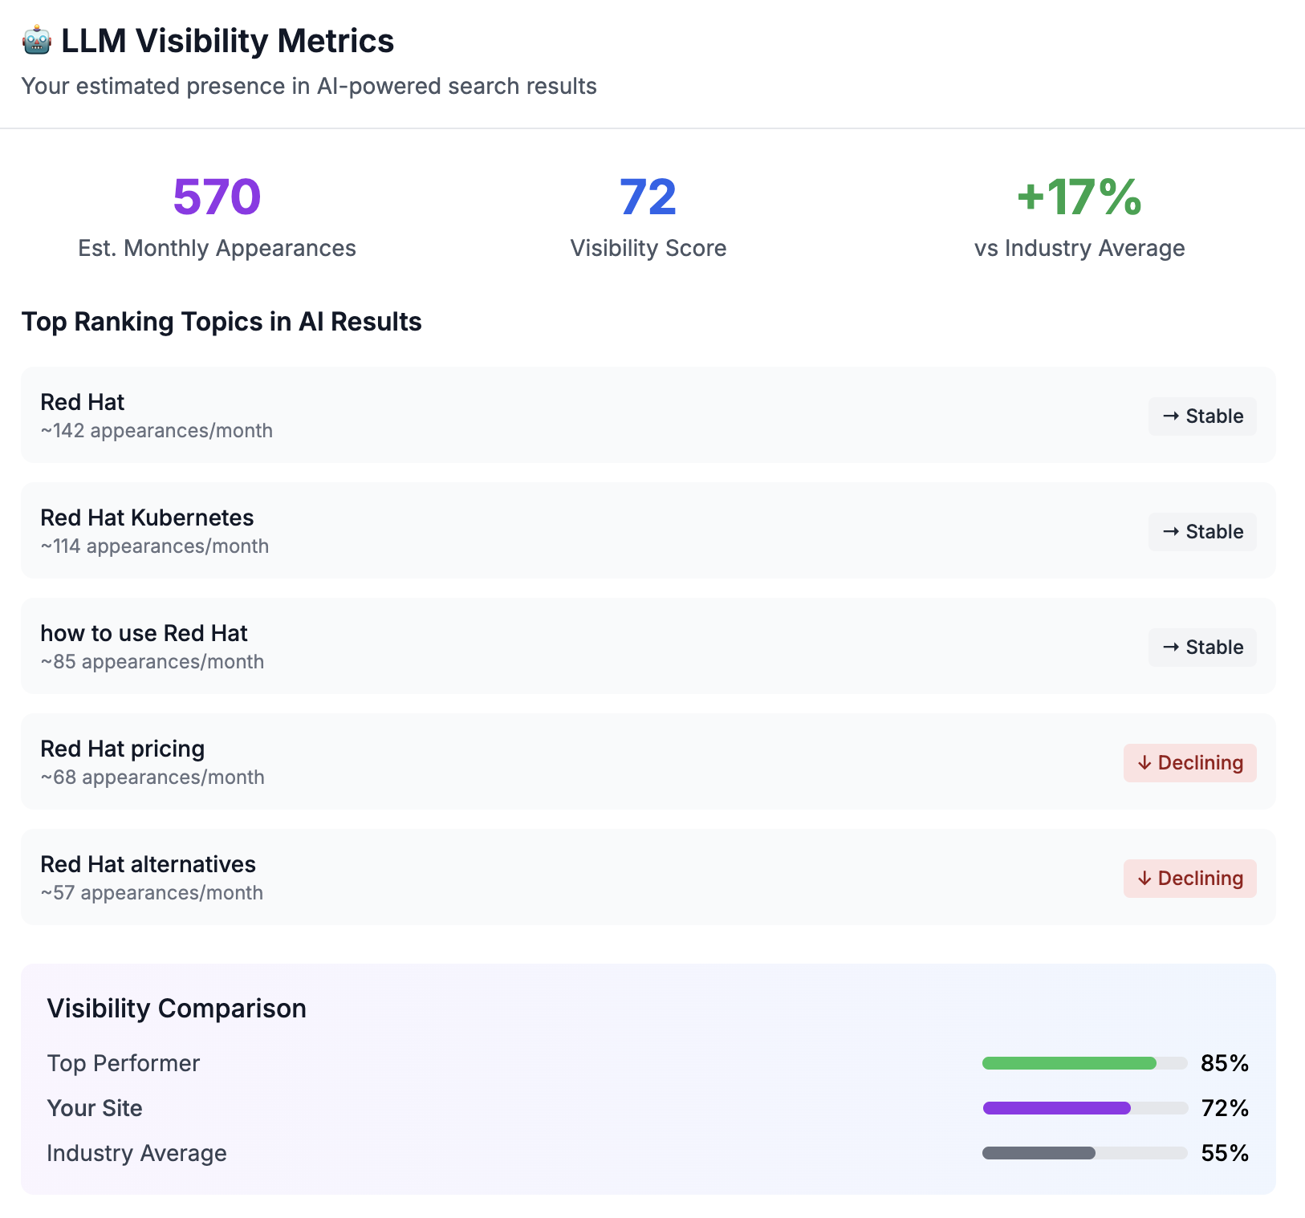1305x1218 pixels.
Task: Select the 'Red Hat' topic title
Action: (83, 402)
